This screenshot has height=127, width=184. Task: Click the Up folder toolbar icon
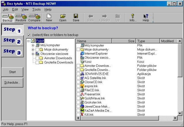coord(118,18)
